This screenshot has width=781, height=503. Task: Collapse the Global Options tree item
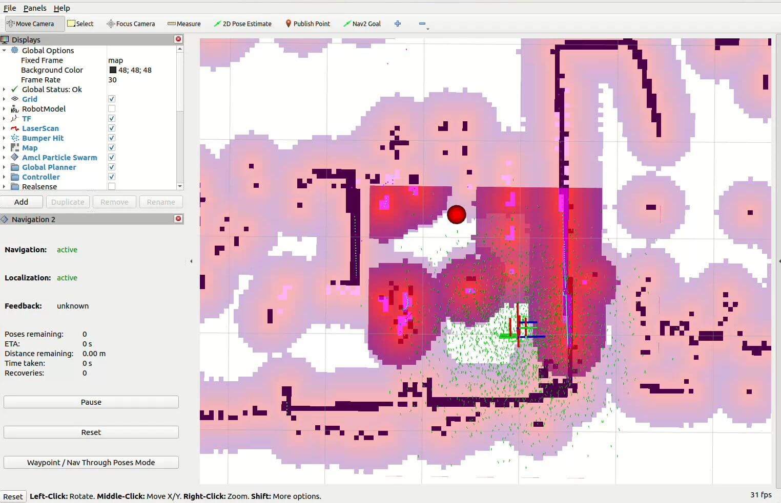4,51
